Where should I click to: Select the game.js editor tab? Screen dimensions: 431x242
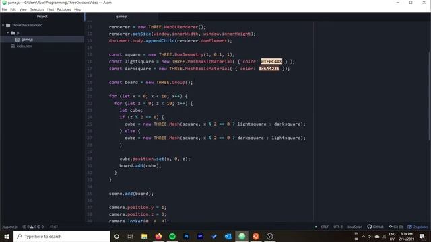point(121,17)
